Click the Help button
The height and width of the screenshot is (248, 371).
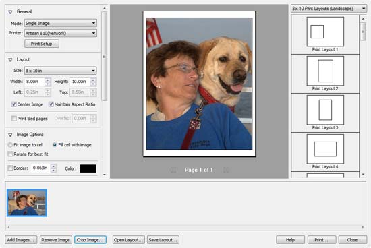click(x=290, y=240)
